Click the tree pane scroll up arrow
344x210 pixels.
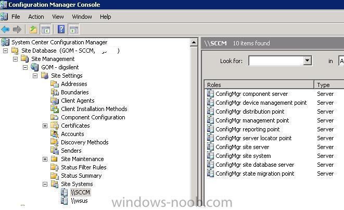pyautogui.click(x=194, y=42)
